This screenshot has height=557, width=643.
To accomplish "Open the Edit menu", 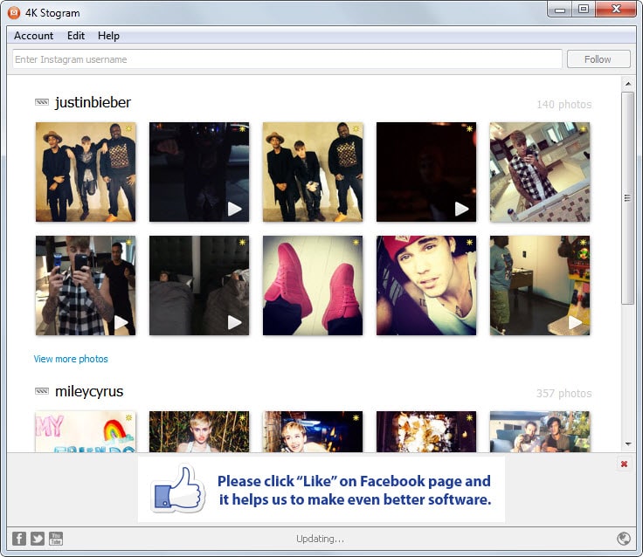I will pos(76,36).
